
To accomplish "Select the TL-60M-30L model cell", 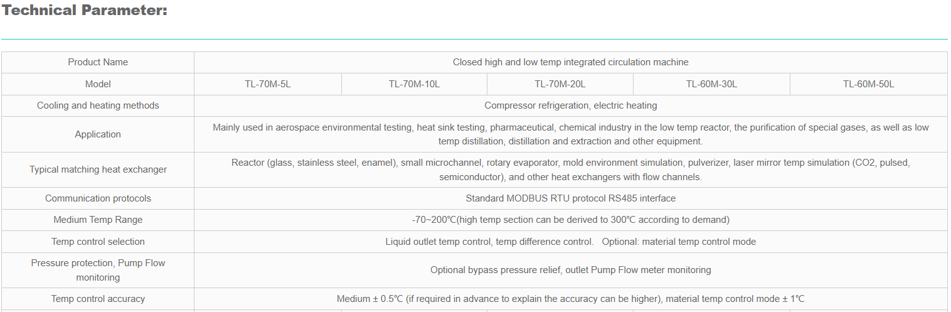I will (x=711, y=84).
